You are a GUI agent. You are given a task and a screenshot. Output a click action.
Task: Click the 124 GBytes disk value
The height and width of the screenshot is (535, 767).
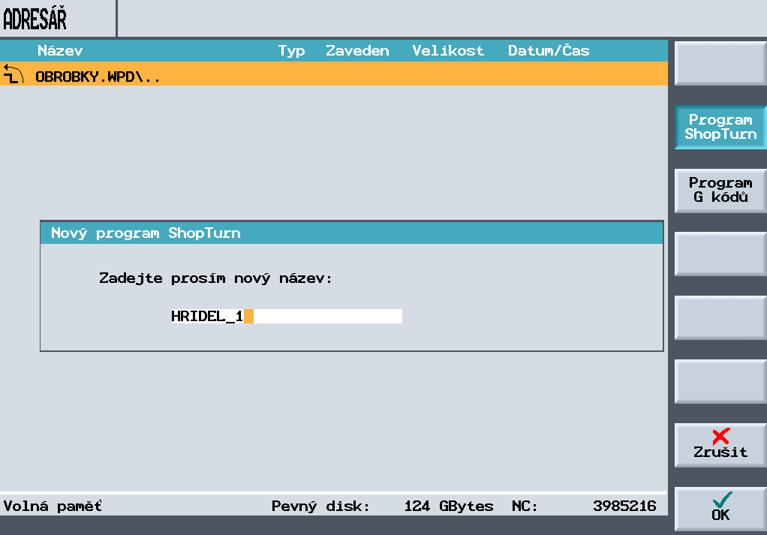[449, 506]
